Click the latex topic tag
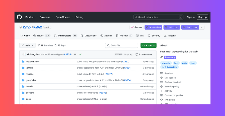The image size is (225, 116). 176,63
